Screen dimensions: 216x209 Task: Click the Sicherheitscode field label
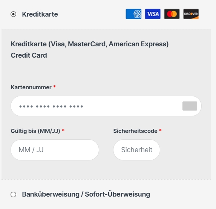(135, 131)
